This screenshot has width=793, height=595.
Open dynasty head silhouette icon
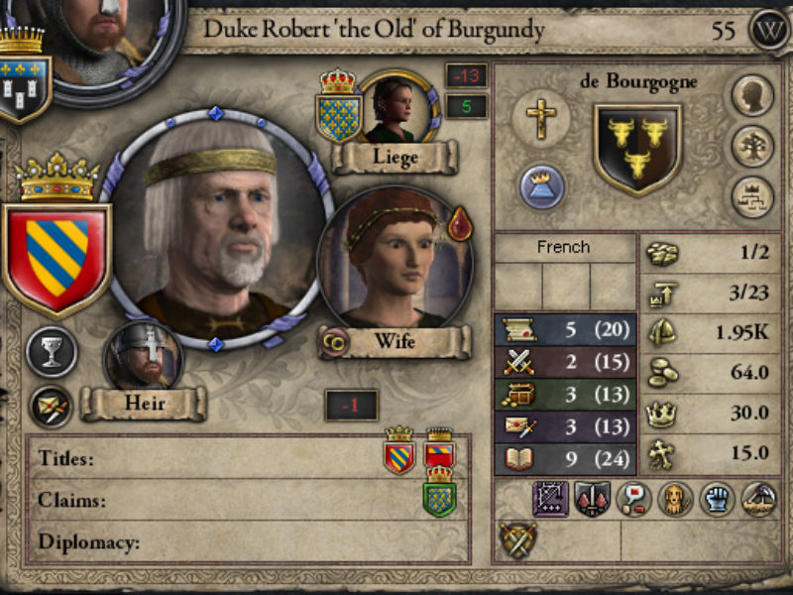coord(752,95)
